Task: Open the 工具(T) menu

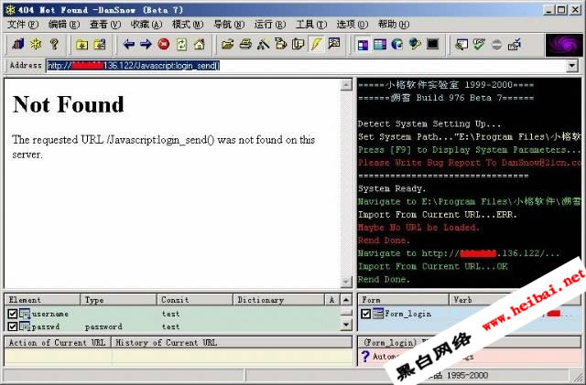Action: 311,25
